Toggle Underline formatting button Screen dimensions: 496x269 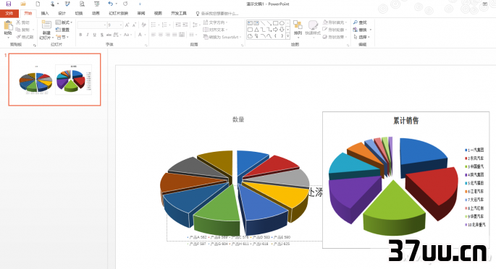[x=95, y=35]
